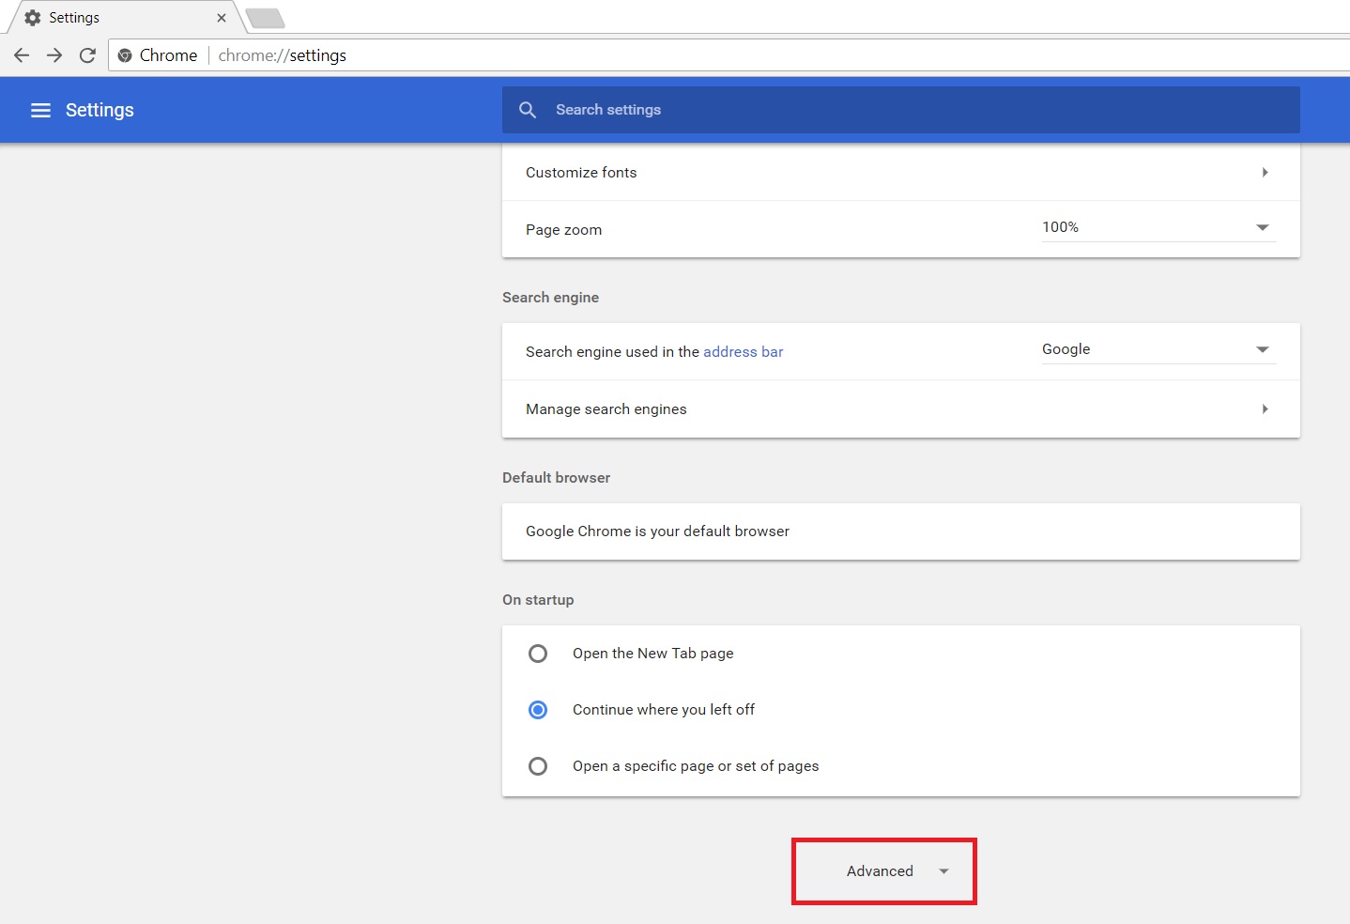Viewport: 1350px width, 924px height.
Task: Open the Page zoom 100% dropdown
Action: (1158, 227)
